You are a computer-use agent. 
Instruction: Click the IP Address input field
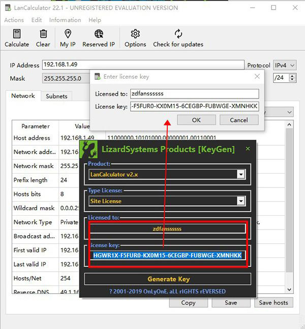click(143, 64)
